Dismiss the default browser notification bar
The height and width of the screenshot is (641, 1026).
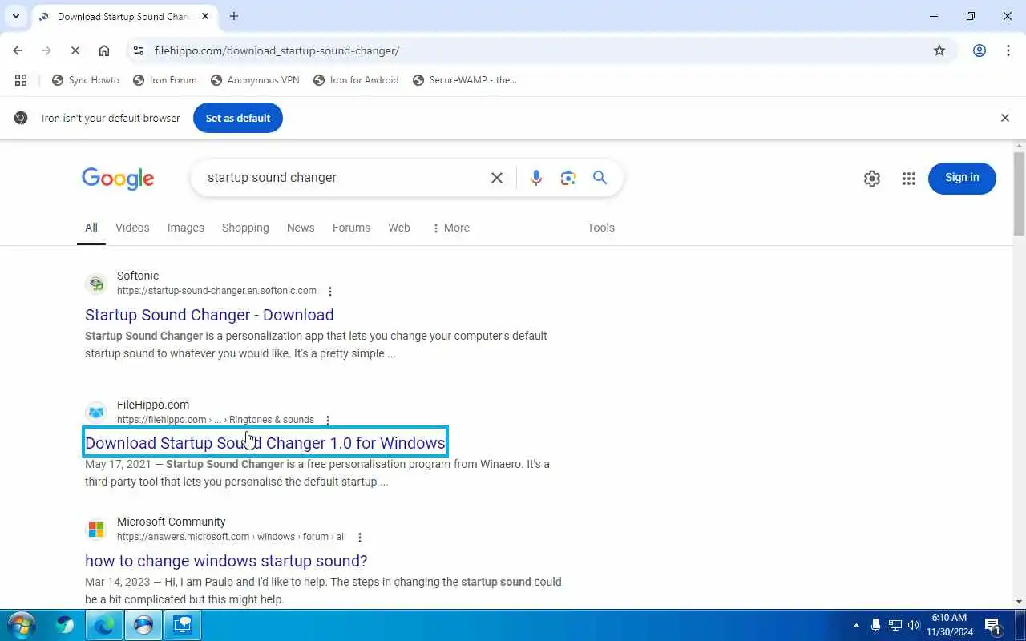click(x=1005, y=118)
